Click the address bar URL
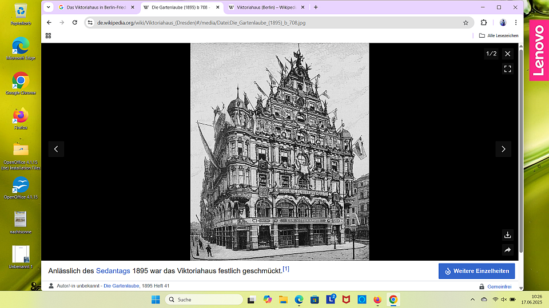This screenshot has height=308, width=549. coord(201,23)
